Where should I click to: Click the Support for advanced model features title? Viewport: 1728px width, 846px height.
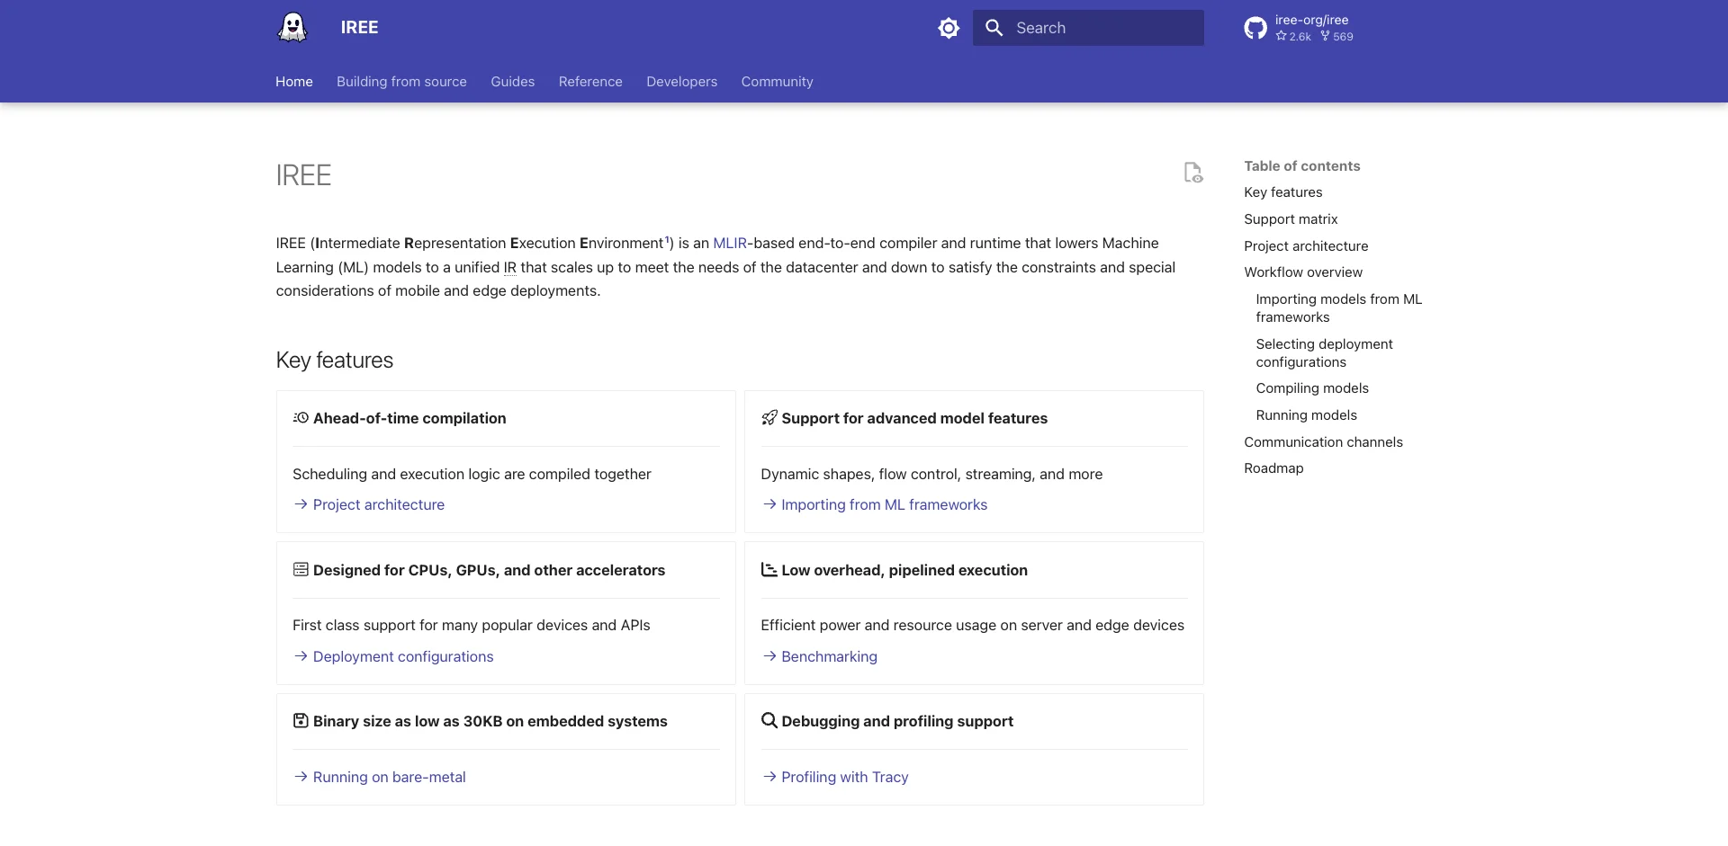pyautogui.click(x=914, y=418)
